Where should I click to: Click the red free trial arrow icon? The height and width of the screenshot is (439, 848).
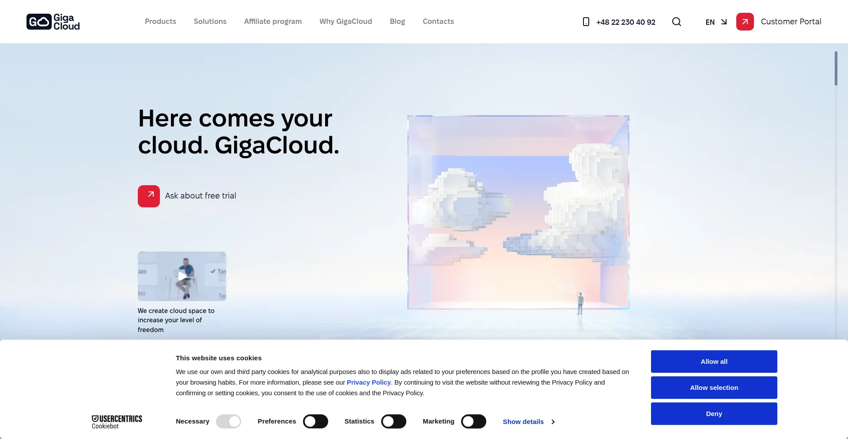click(149, 196)
